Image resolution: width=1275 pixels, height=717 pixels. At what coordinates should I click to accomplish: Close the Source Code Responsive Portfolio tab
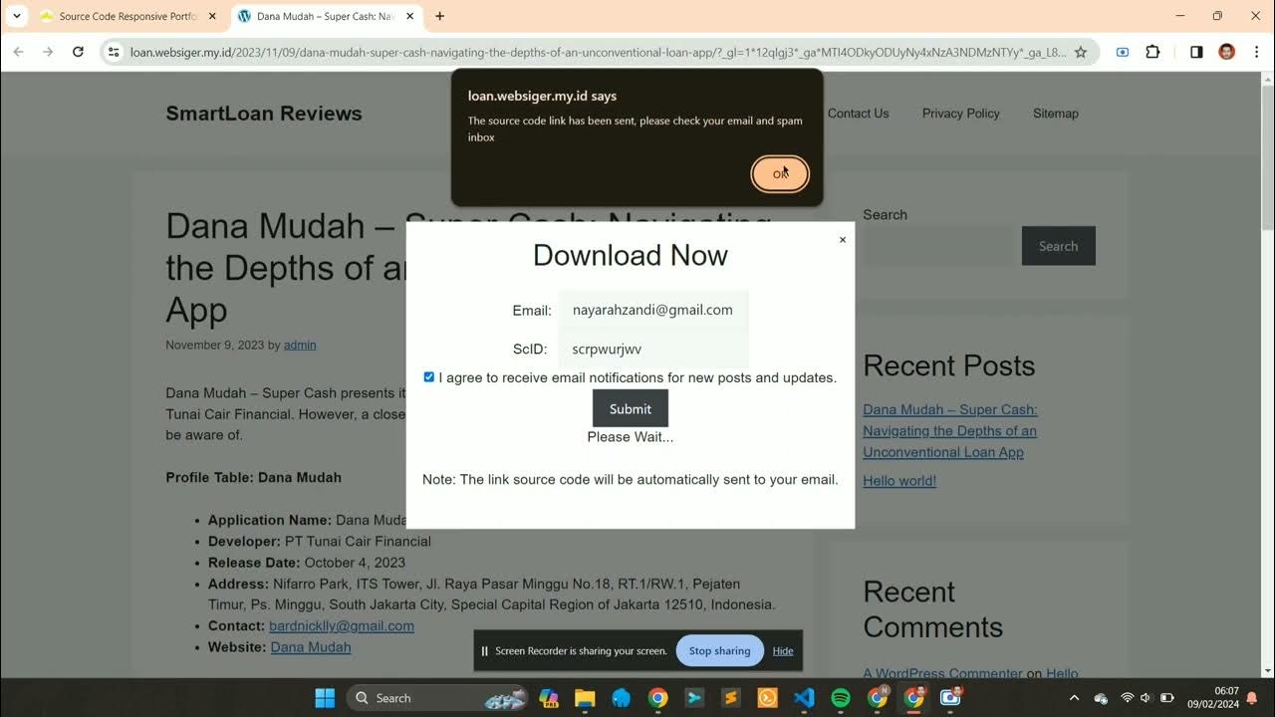point(212,16)
